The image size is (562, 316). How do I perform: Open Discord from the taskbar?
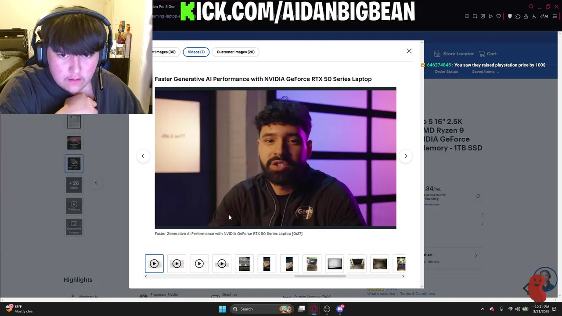click(340, 309)
